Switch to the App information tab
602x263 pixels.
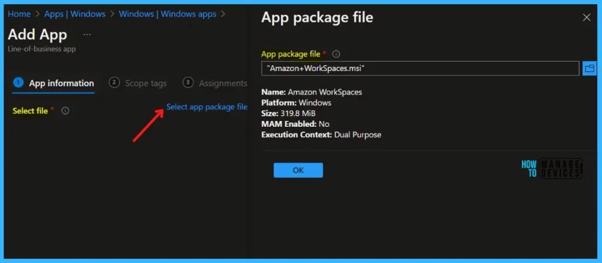tap(53, 83)
